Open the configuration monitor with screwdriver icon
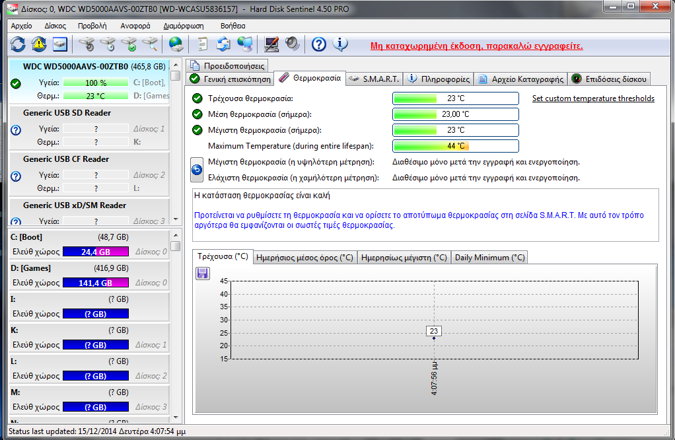This screenshot has width=675, height=440. (x=271, y=44)
